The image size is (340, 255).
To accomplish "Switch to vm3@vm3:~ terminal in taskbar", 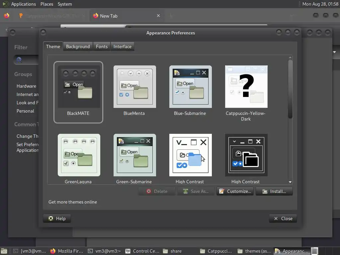I will pyautogui.click(x=104, y=251).
